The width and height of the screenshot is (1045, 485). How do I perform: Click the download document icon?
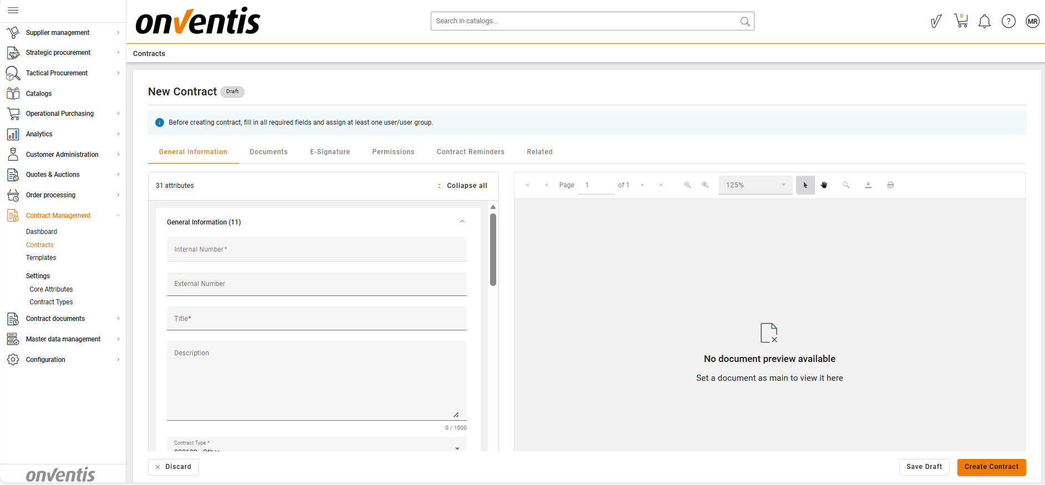(x=868, y=185)
